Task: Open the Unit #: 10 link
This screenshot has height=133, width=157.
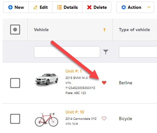Action: click(75, 112)
